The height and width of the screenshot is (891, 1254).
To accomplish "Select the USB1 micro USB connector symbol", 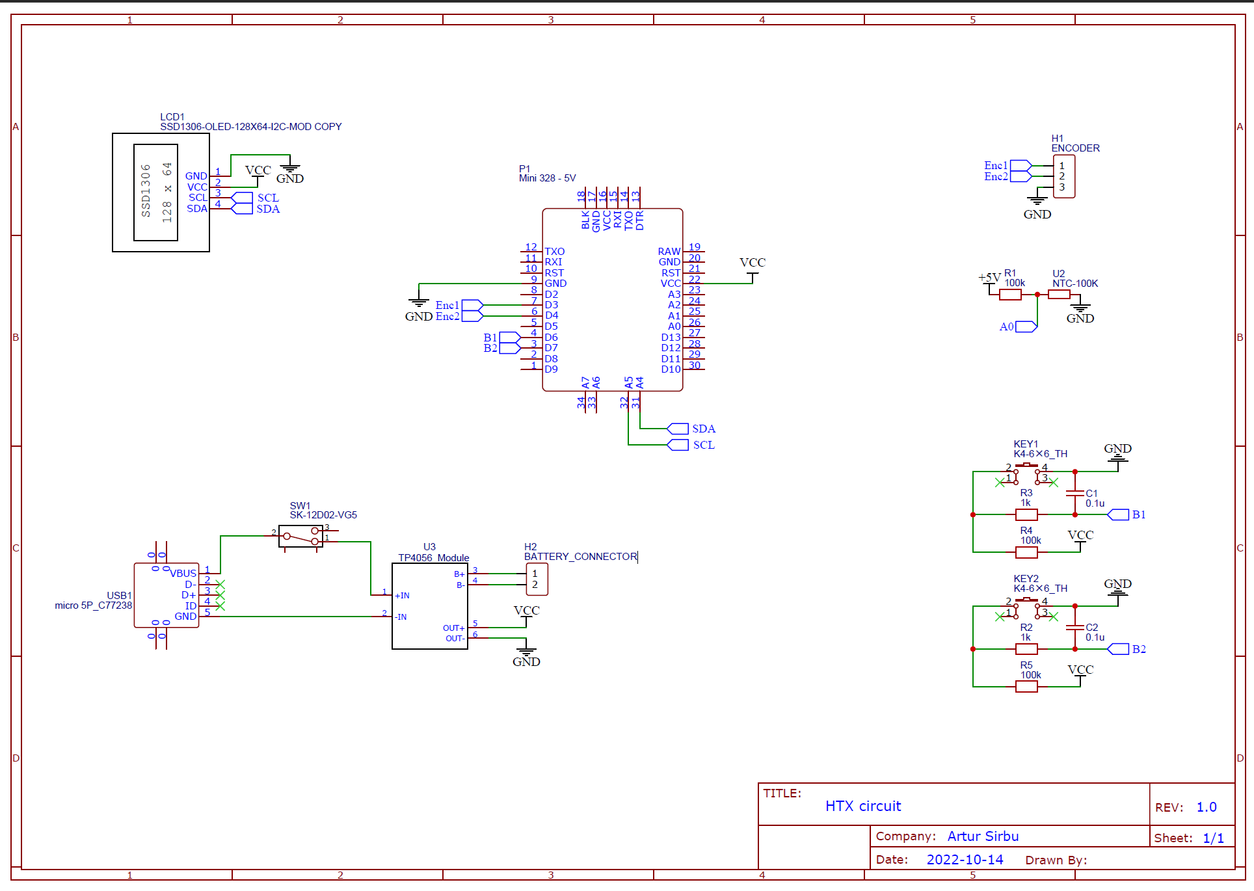I will coord(167,595).
